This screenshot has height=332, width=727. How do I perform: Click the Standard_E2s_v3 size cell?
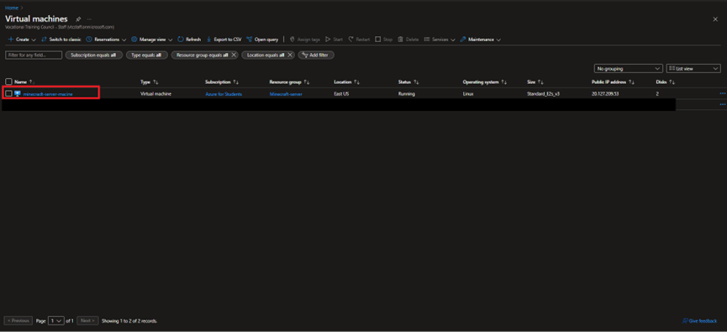pyautogui.click(x=544, y=93)
